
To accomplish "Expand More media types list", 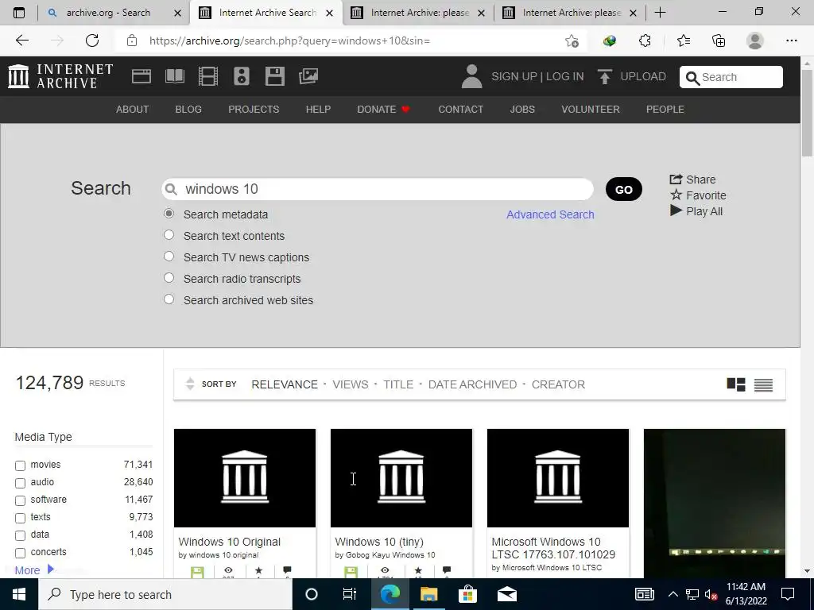I will click(x=34, y=569).
